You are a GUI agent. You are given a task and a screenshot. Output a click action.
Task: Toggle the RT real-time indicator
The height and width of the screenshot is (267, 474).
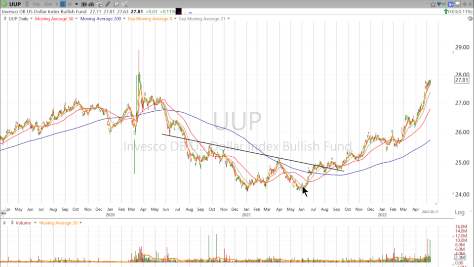444,4
